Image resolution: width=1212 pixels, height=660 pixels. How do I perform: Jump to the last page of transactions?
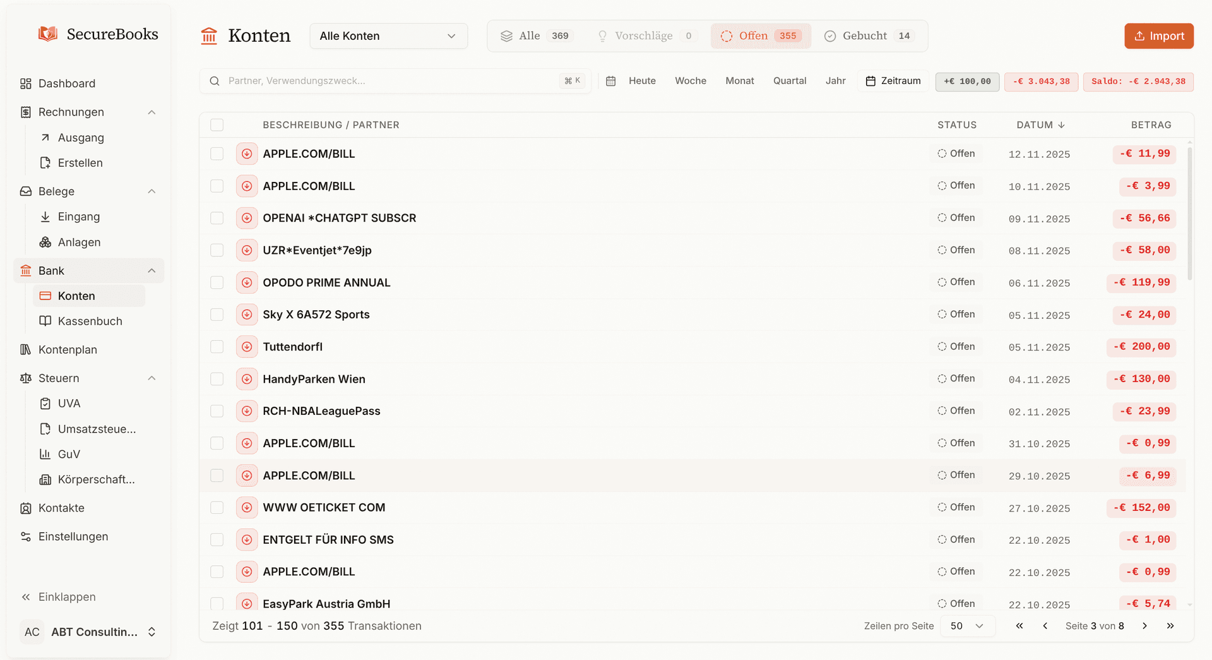pos(1170,626)
